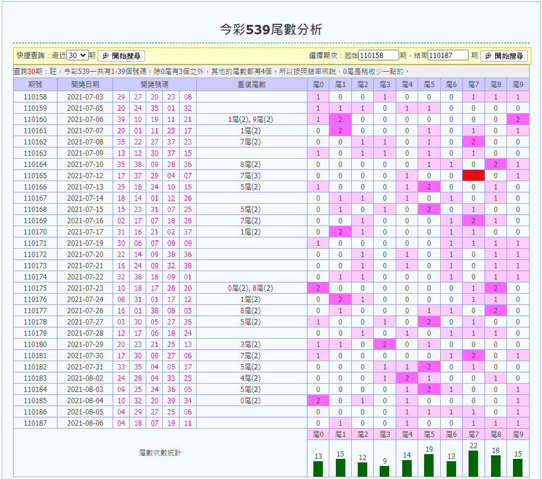Click the top 尾7 column header

[x=473, y=85]
